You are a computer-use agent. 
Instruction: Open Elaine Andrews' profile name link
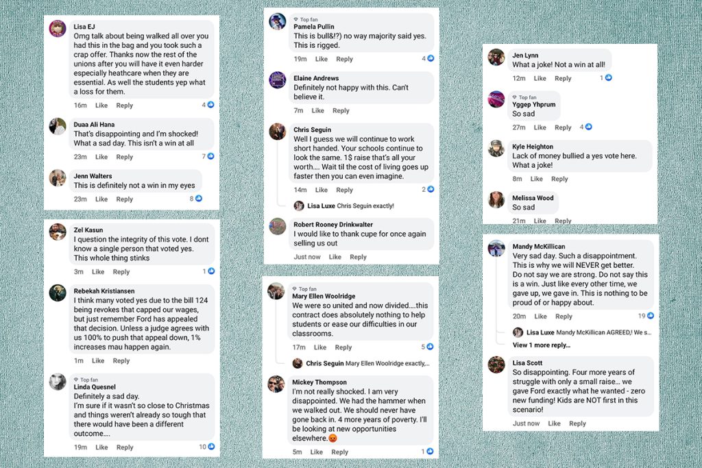tap(316, 78)
